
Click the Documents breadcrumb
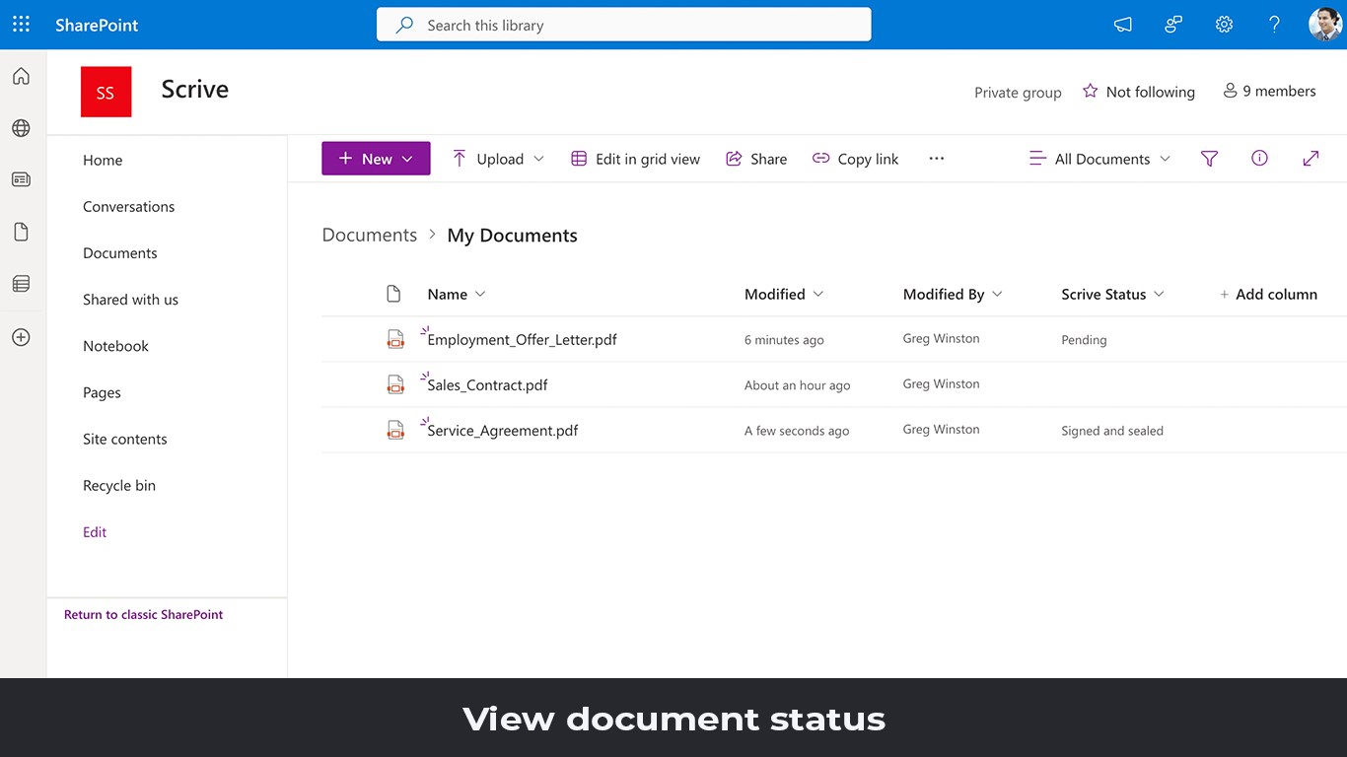370,235
